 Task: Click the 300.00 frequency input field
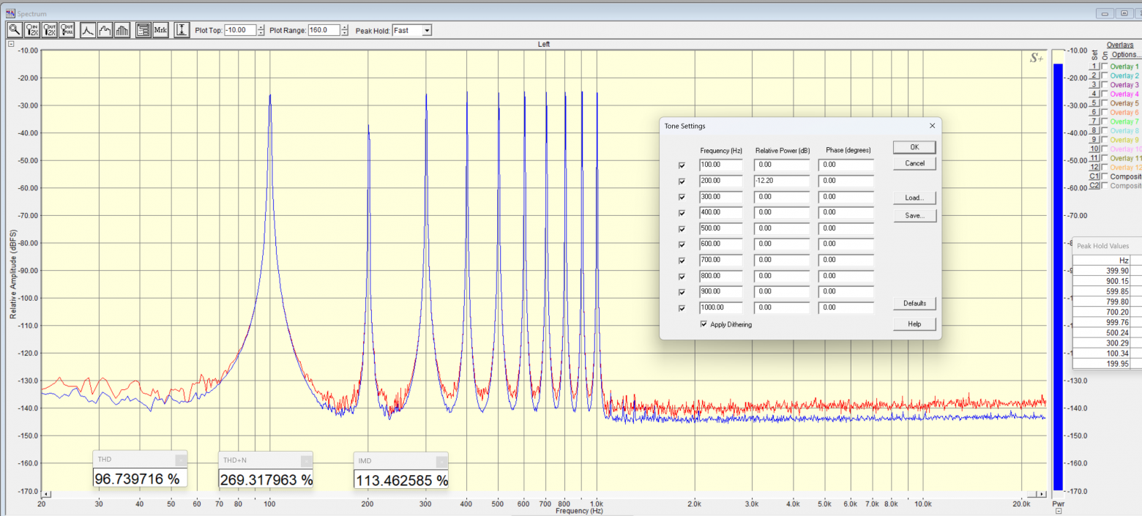point(721,197)
